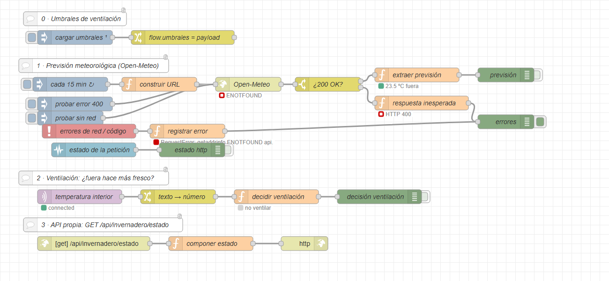The width and height of the screenshot is (609, 281).
Task: Click the globe icon on http response node
Action: [x=321, y=244]
